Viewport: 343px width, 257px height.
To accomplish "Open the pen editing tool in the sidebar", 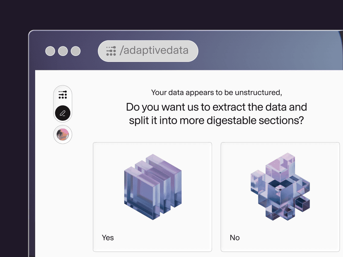I will 63,113.
